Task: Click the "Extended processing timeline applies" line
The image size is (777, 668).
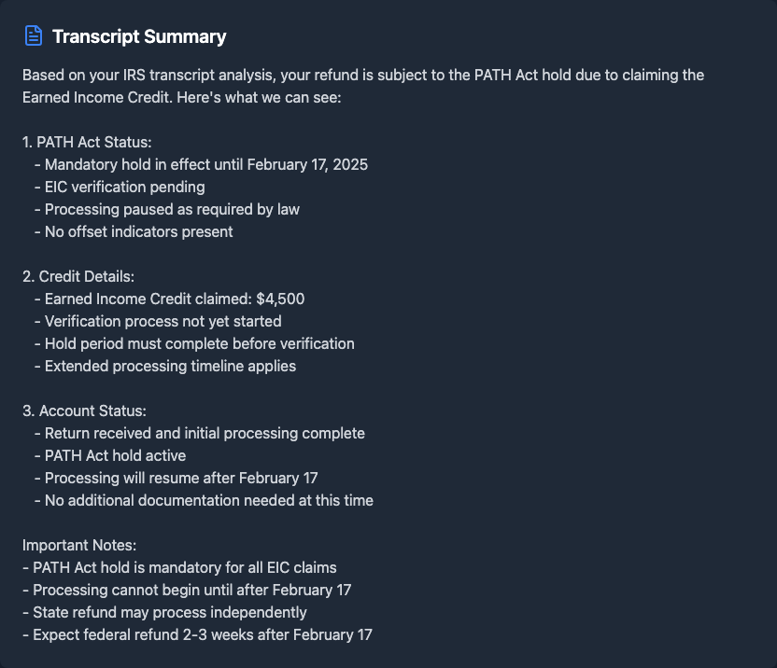Action: [x=170, y=366]
